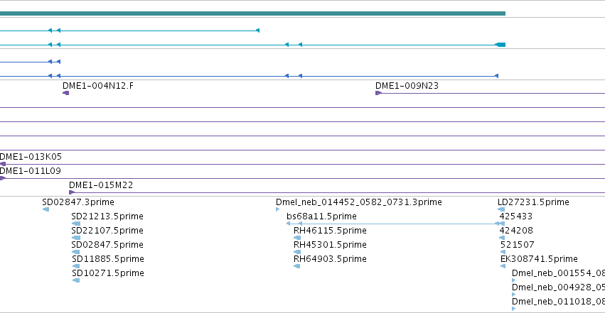
Task: Click blue arrow glyph under RH46115.5prime
Action: tap(297, 238)
